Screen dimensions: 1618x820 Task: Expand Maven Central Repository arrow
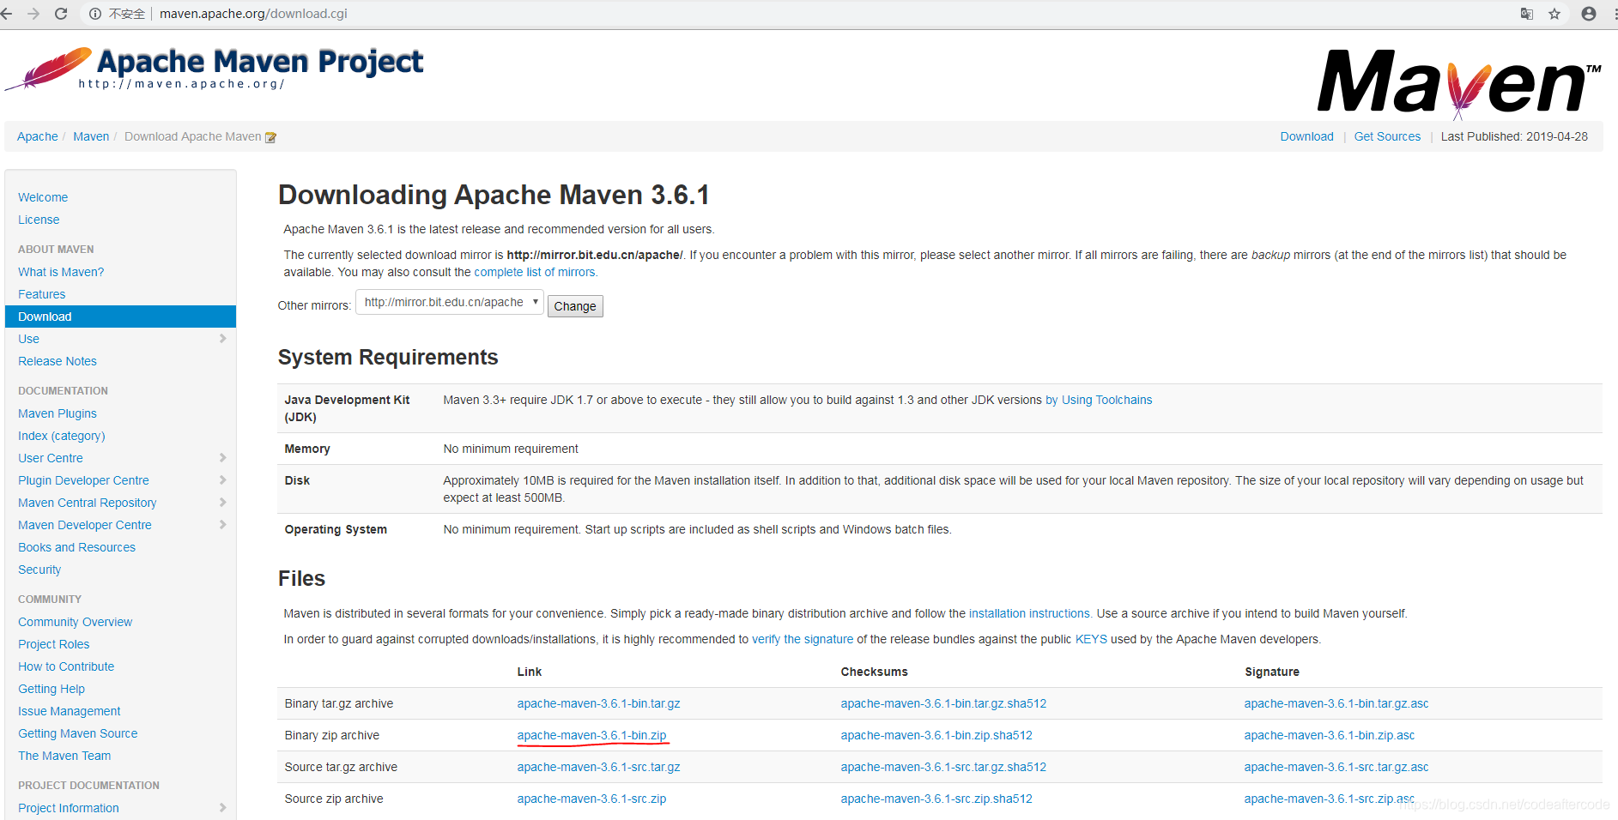pyautogui.click(x=222, y=503)
